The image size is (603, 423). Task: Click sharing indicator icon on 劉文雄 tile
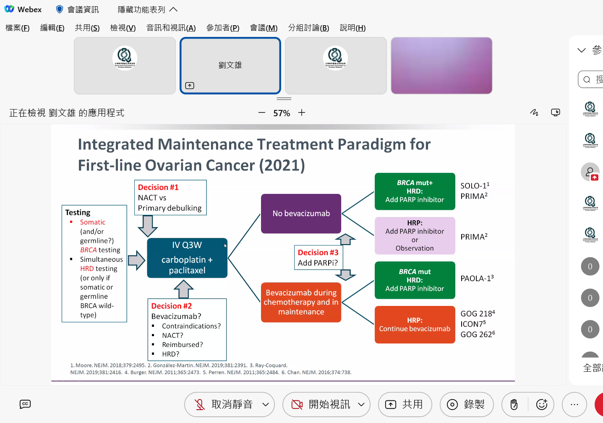pos(190,86)
